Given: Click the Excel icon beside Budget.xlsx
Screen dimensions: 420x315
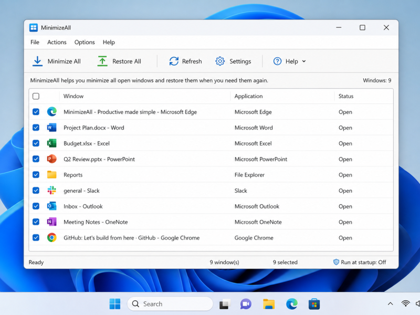Looking at the screenshot, I should pos(51,143).
